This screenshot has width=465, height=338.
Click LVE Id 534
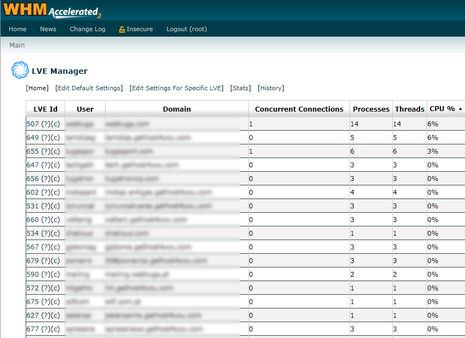coord(33,234)
